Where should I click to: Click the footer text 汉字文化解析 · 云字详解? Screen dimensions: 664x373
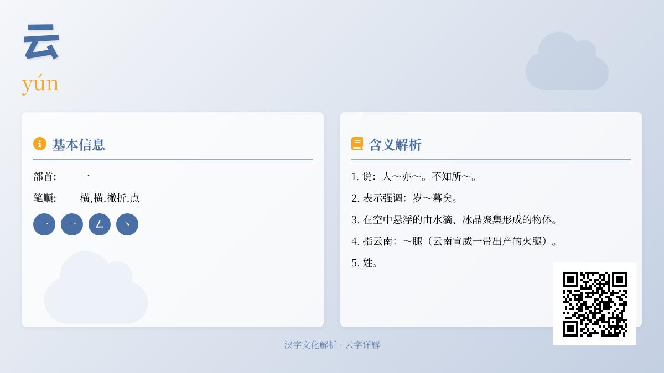tap(332, 345)
